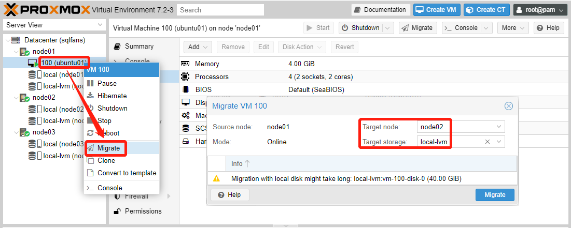Screen dimensions: 571x228
Task: Click the Migrate toolbar button
Action: (x=417, y=28)
